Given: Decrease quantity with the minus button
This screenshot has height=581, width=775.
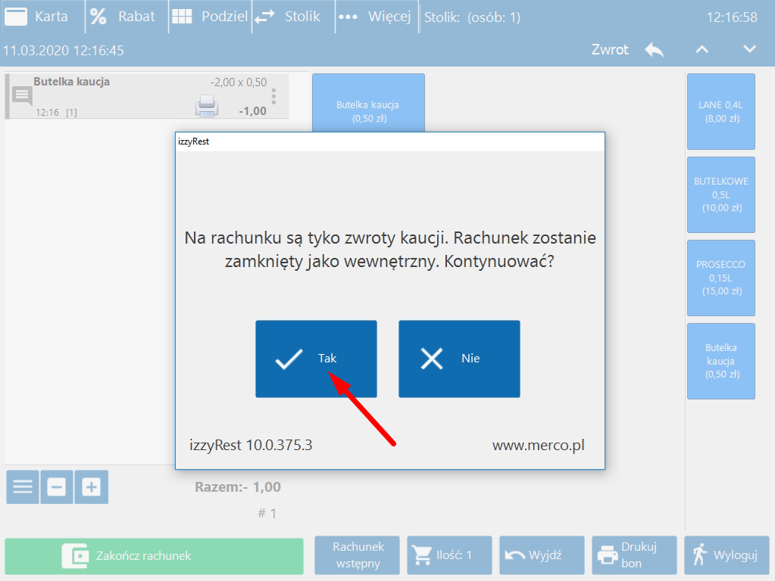Looking at the screenshot, I should pyautogui.click(x=57, y=487).
